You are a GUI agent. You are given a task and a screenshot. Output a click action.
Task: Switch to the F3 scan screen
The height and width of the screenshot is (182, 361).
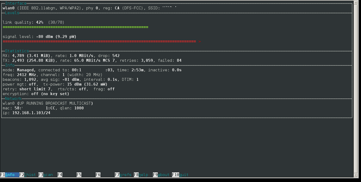45,175
